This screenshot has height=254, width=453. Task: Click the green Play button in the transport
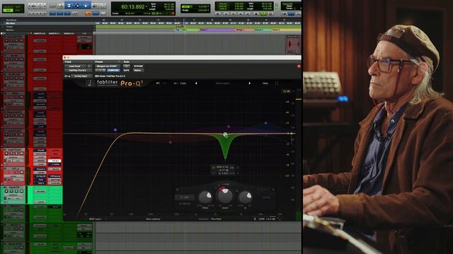coord(263,13)
